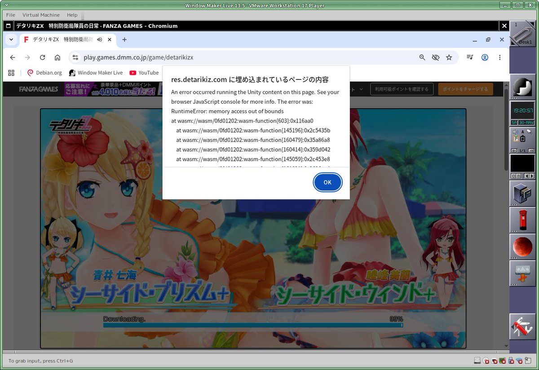This screenshot has height=370, width=539.
Task: Reload the page with the refresh icon
Action: 43,57
